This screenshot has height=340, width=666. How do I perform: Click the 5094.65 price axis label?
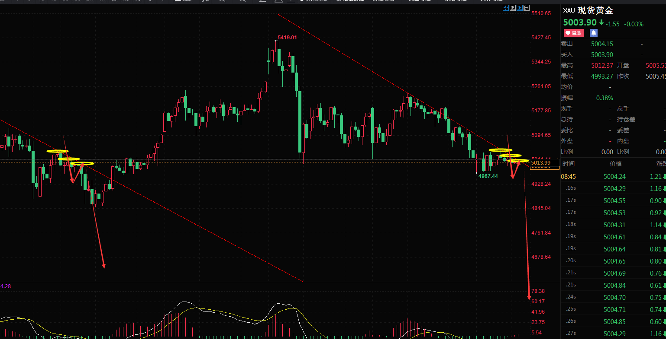tap(541, 135)
